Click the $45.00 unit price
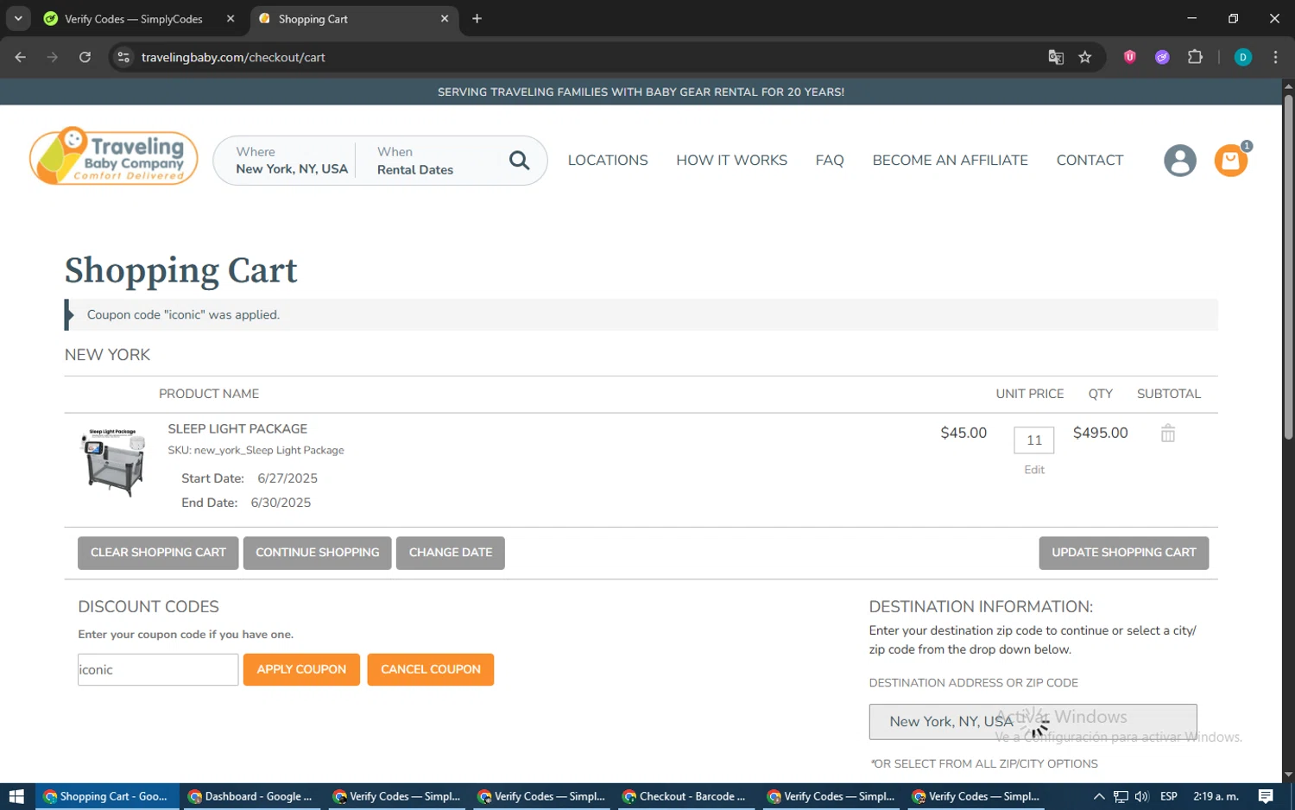The image size is (1295, 810). [x=963, y=433]
